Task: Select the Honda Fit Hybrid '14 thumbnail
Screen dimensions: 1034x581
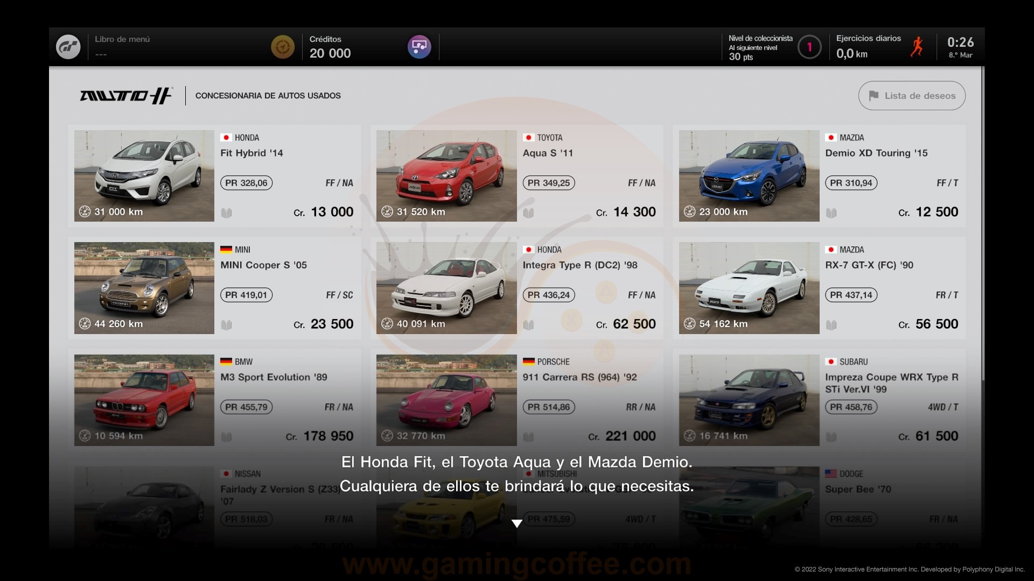Action: tap(144, 176)
